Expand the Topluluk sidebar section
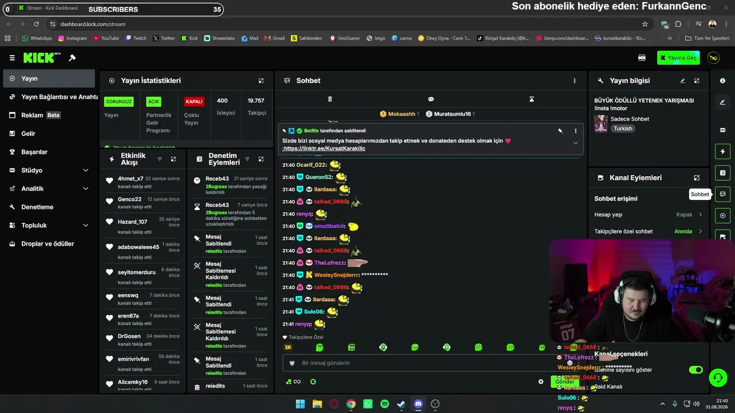 (x=86, y=225)
